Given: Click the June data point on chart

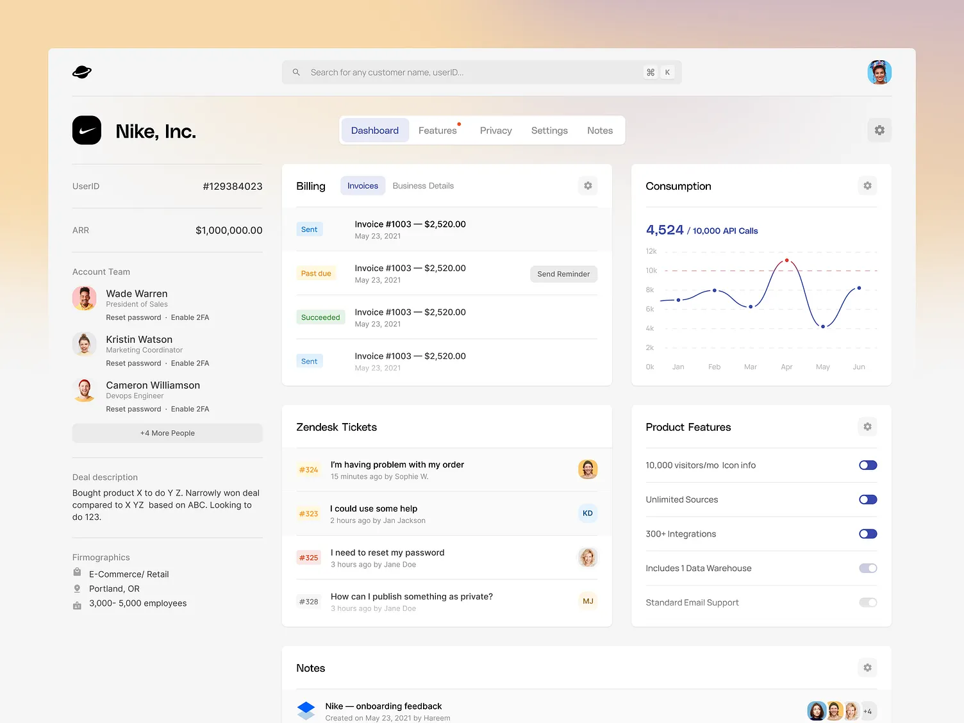Looking at the screenshot, I should tap(859, 288).
